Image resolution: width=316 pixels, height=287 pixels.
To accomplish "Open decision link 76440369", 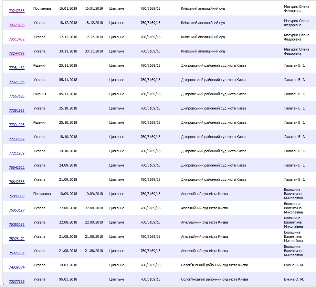I will pos(17,196).
